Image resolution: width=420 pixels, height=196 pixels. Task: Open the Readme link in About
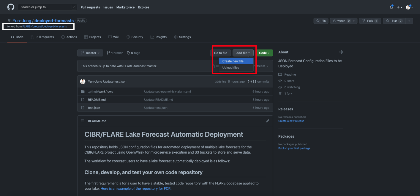click(287, 74)
